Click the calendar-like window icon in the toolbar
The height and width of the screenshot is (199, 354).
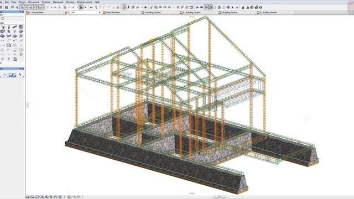coord(191,7)
